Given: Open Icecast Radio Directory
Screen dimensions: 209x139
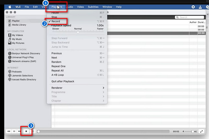Looking at the screenshot, I should click(24, 80).
